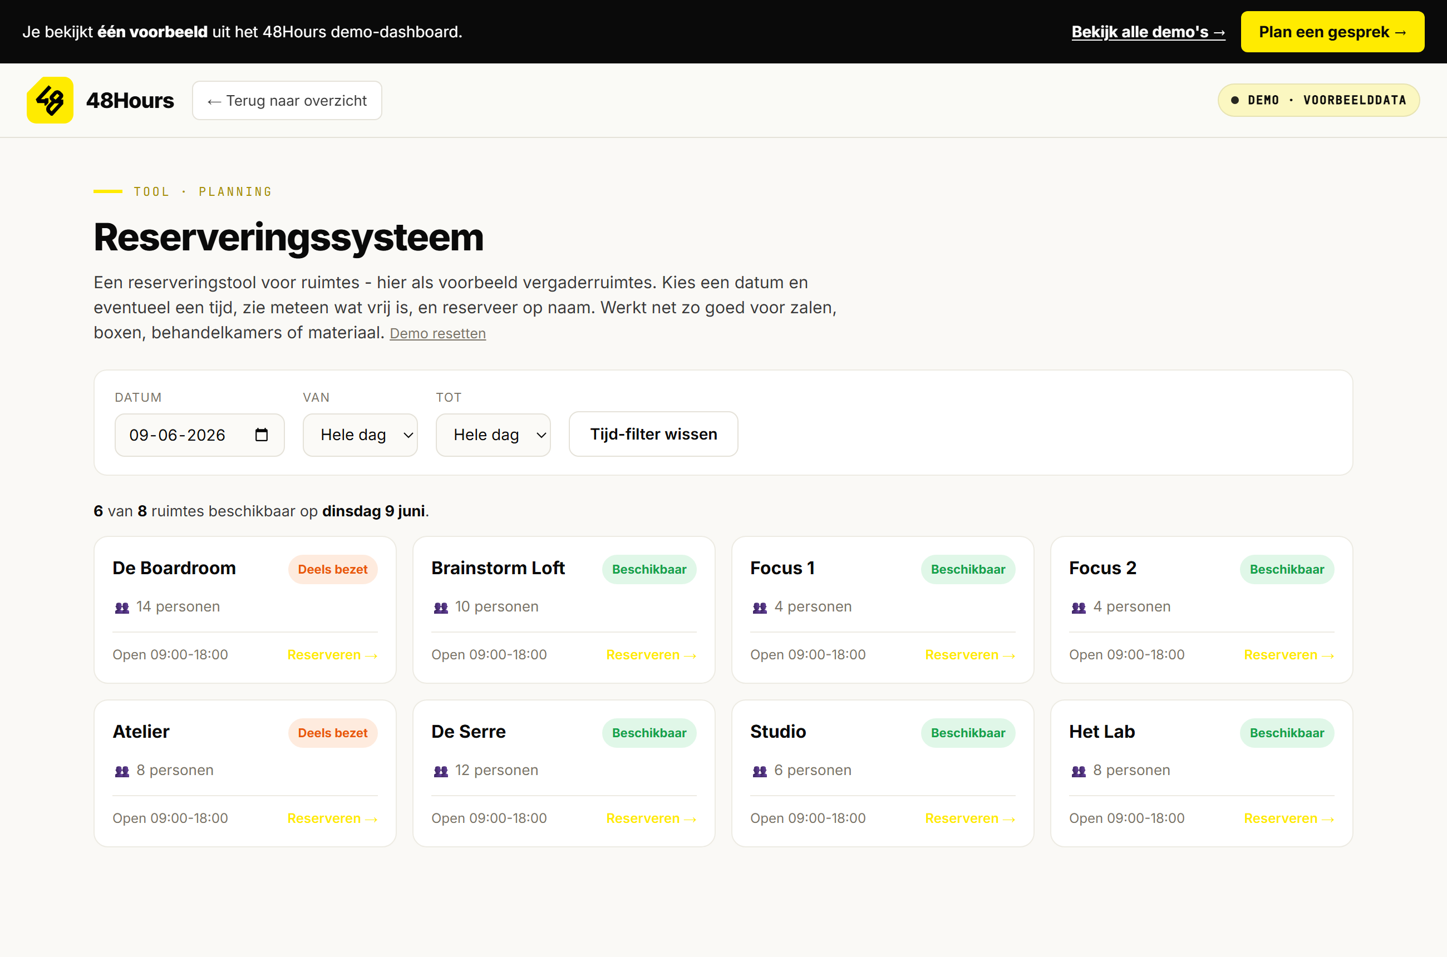
Task: Open the calendar picker icon in date field
Action: coord(262,435)
